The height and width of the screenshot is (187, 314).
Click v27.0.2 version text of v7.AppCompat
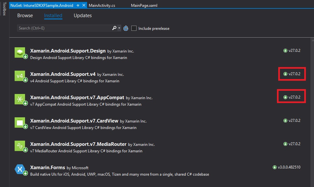(294, 97)
